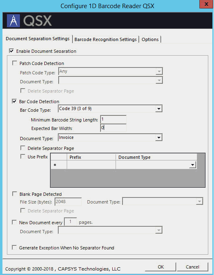214x275 pixels.
Task: Confirm settings with the OK button
Action: 161,267
